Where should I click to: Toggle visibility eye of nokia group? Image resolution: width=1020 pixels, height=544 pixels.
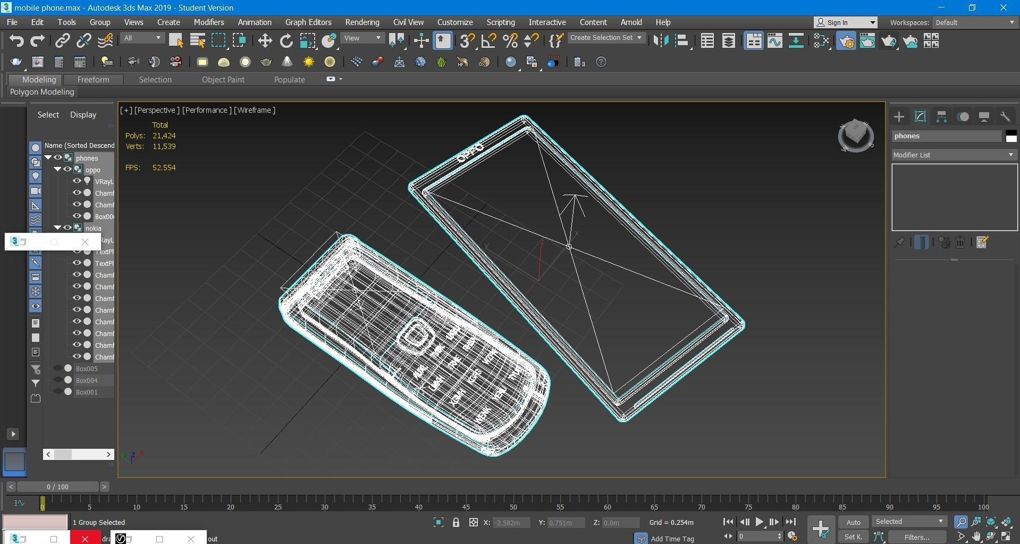(x=67, y=228)
